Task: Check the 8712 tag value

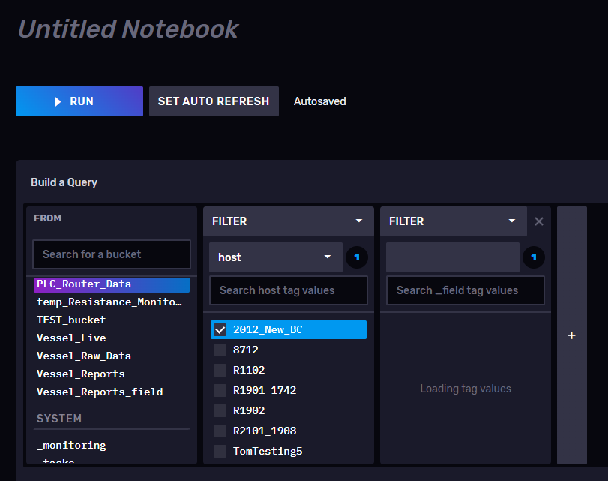Action: click(220, 350)
